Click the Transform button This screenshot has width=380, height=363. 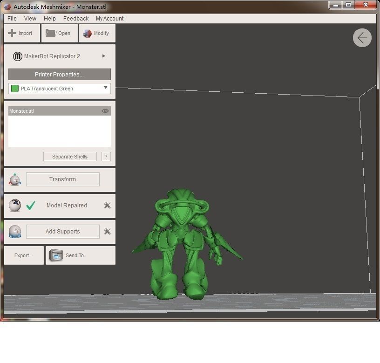[62, 179]
